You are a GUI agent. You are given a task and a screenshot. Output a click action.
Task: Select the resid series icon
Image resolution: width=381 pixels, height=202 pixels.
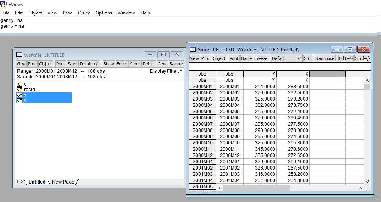(19, 90)
